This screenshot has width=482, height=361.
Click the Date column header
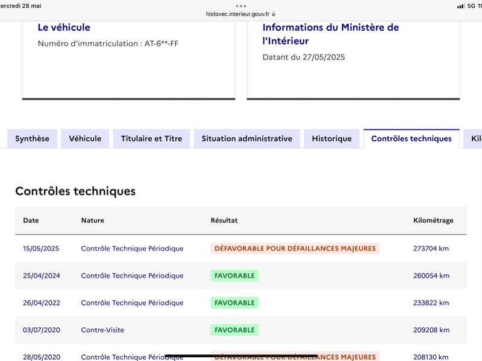pyautogui.click(x=31, y=220)
